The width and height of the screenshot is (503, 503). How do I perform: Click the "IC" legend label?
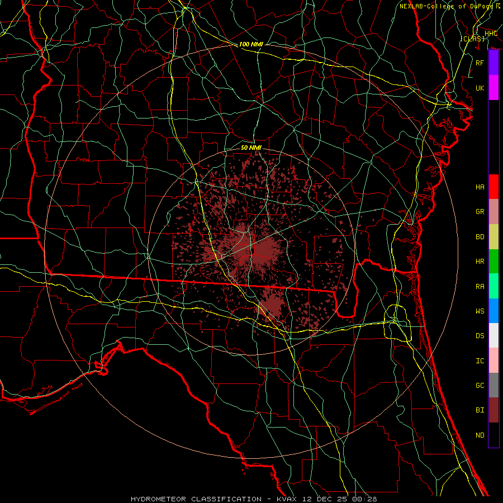click(x=480, y=360)
